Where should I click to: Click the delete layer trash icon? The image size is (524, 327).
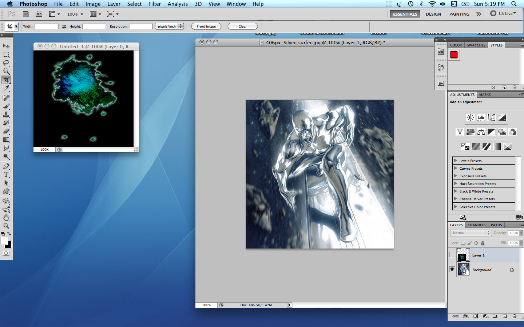515,316
